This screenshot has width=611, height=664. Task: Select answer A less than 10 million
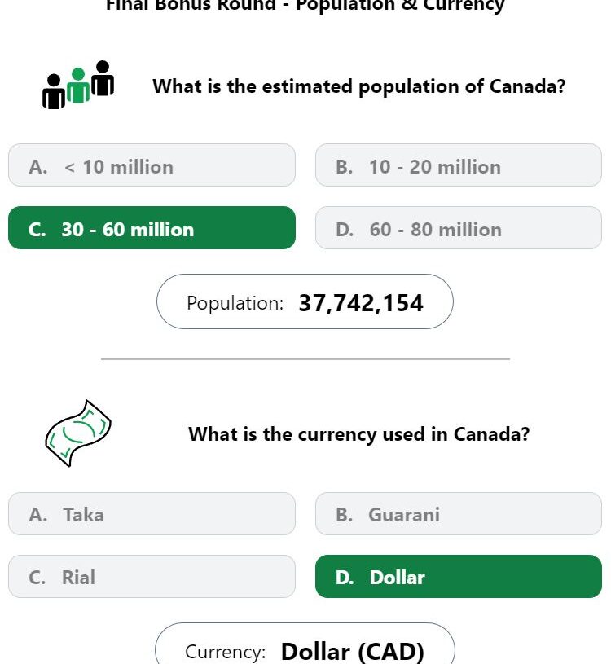click(152, 165)
